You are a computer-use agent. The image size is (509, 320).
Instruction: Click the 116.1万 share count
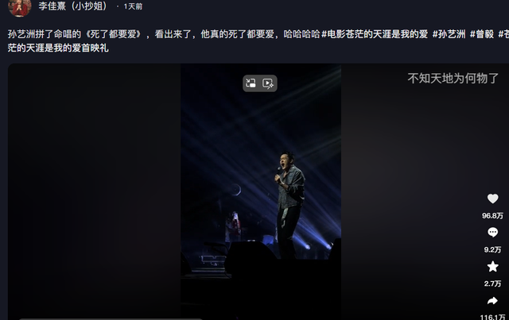pos(492,317)
